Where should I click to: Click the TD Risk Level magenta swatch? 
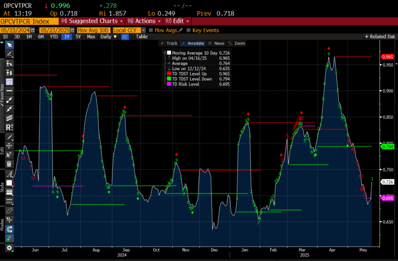pos(169,84)
